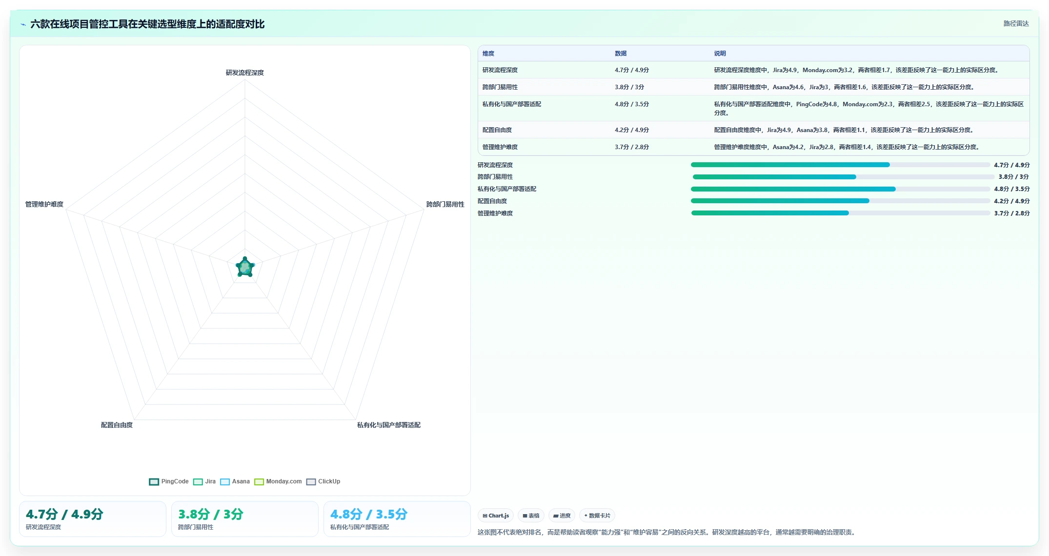Click the radar data polygon at center
Image resolution: width=1049 pixels, height=556 pixels.
point(245,267)
